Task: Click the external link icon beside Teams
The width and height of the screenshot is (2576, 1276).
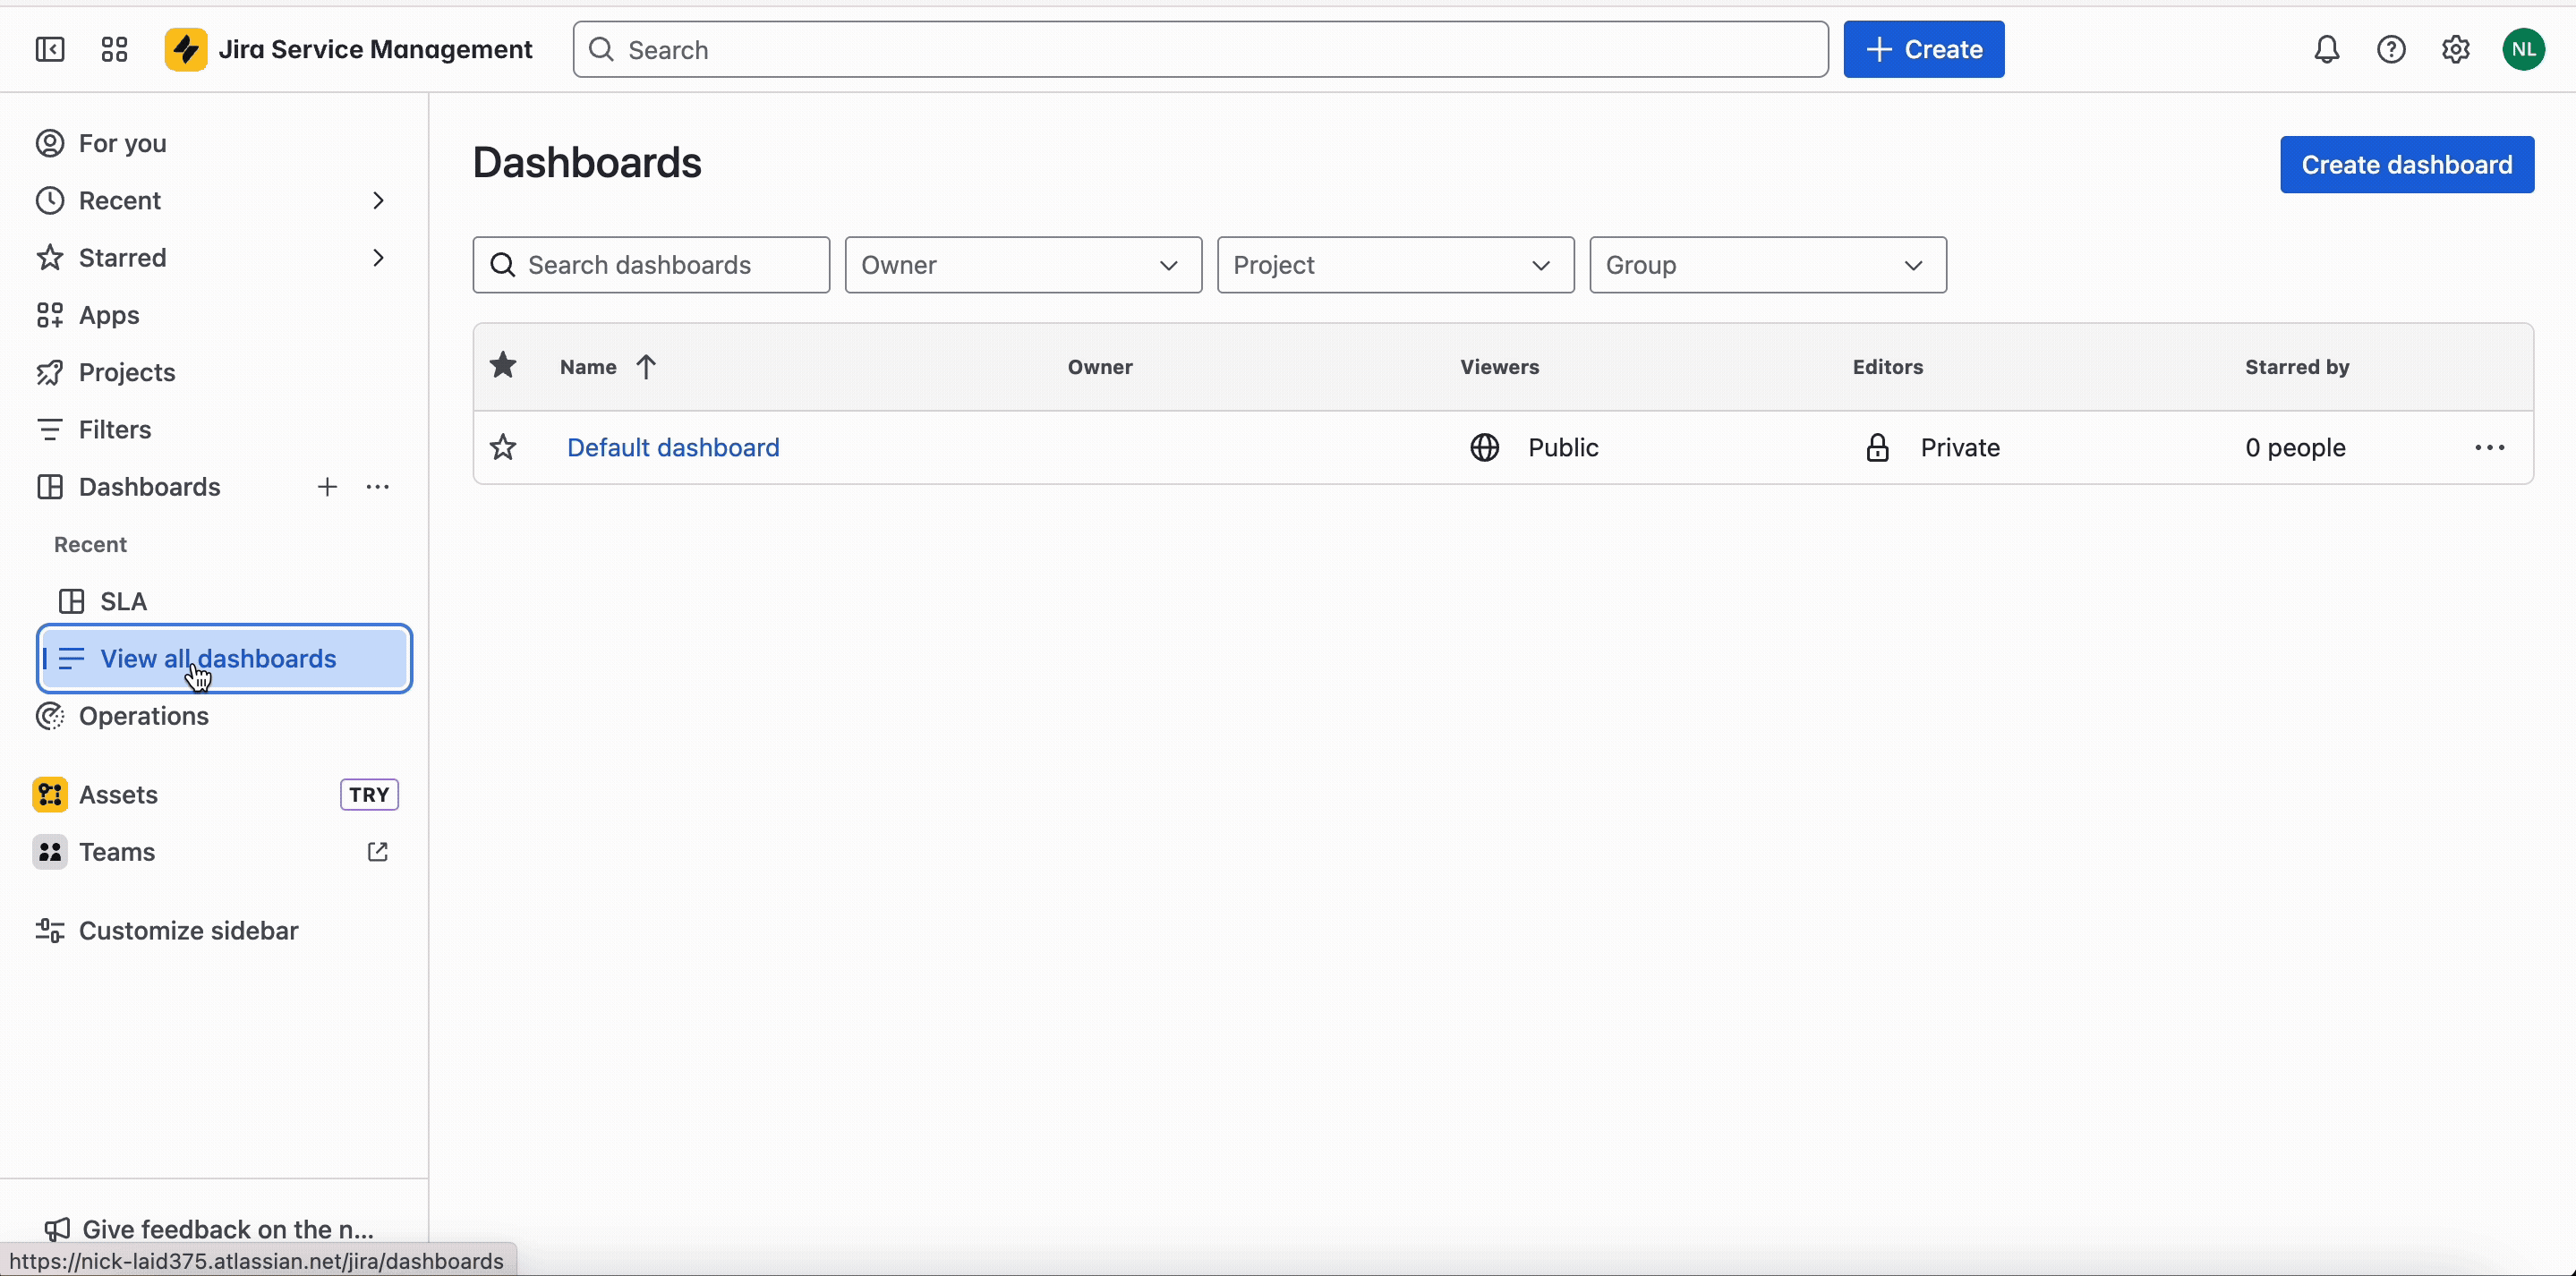Action: coord(378,852)
